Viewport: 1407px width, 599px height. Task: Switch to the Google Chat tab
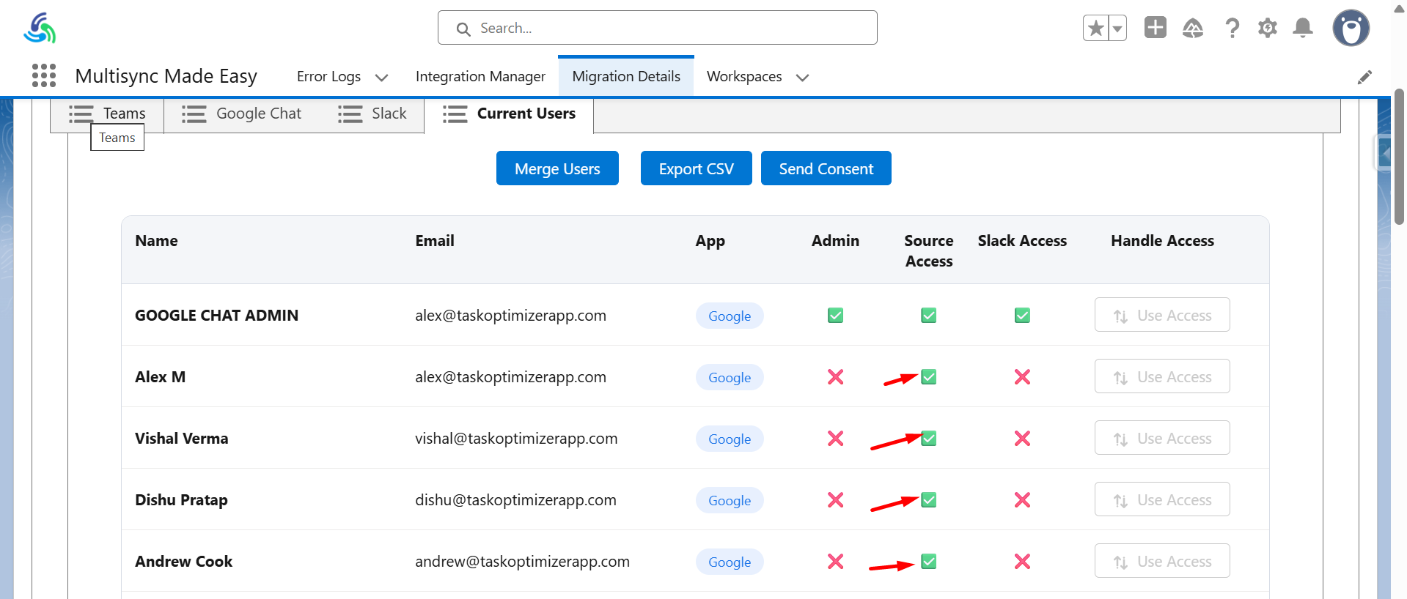point(241,114)
